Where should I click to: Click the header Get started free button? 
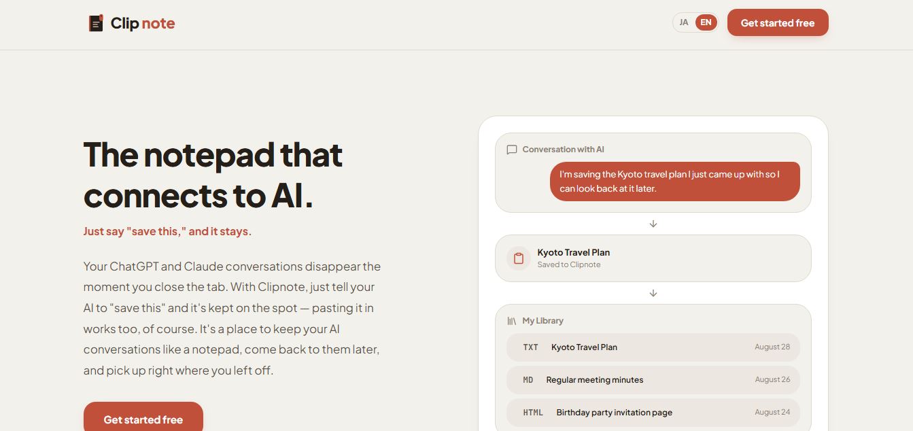pyautogui.click(x=778, y=22)
